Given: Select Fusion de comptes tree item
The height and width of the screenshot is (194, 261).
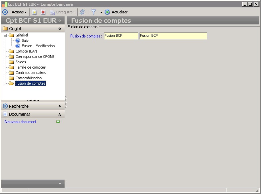Looking at the screenshot, I should click(x=30, y=83).
